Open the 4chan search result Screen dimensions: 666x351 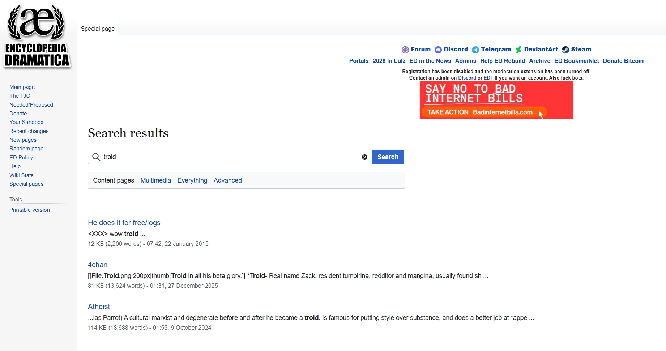[x=98, y=265]
